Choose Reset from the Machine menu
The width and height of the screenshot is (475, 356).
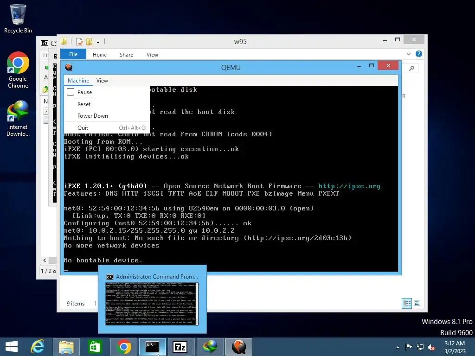84,104
